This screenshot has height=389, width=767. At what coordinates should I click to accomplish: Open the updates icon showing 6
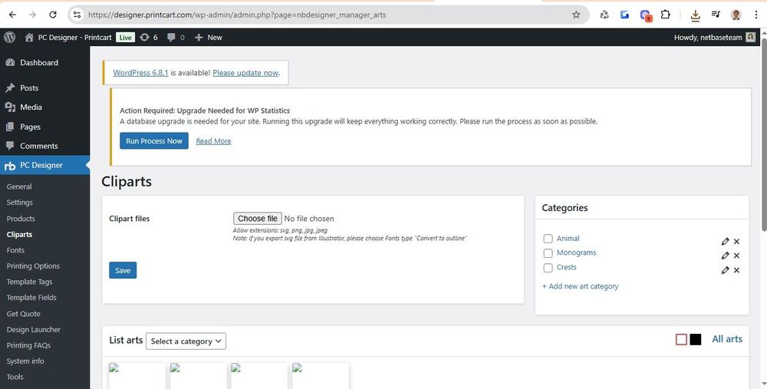click(149, 37)
